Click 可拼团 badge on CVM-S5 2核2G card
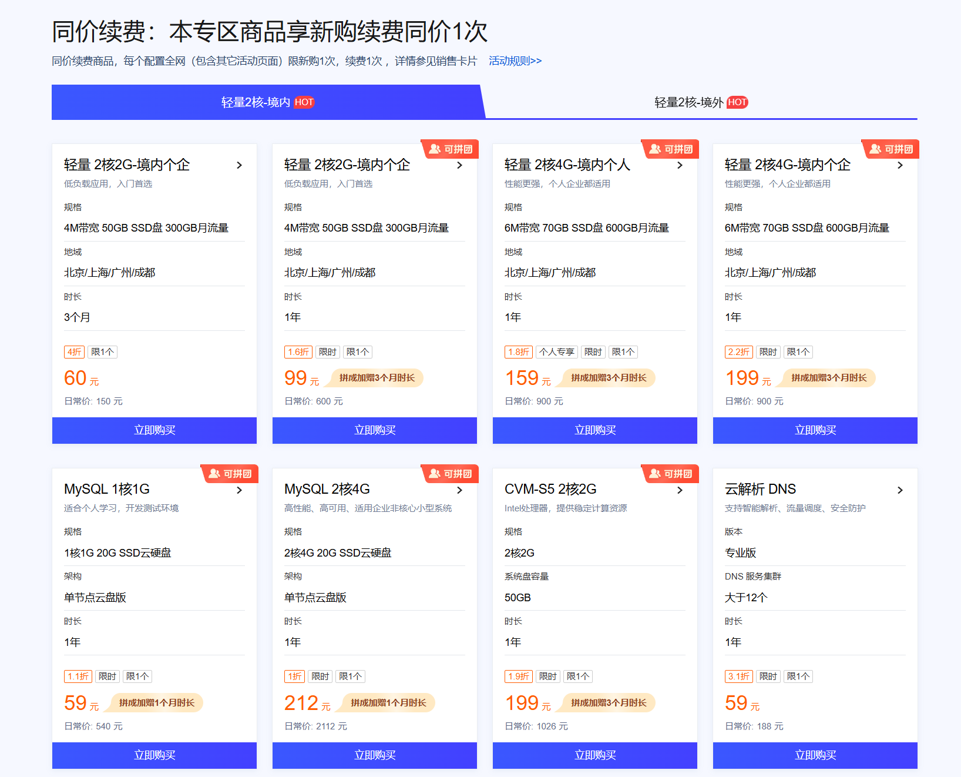The image size is (961, 777). [x=671, y=474]
